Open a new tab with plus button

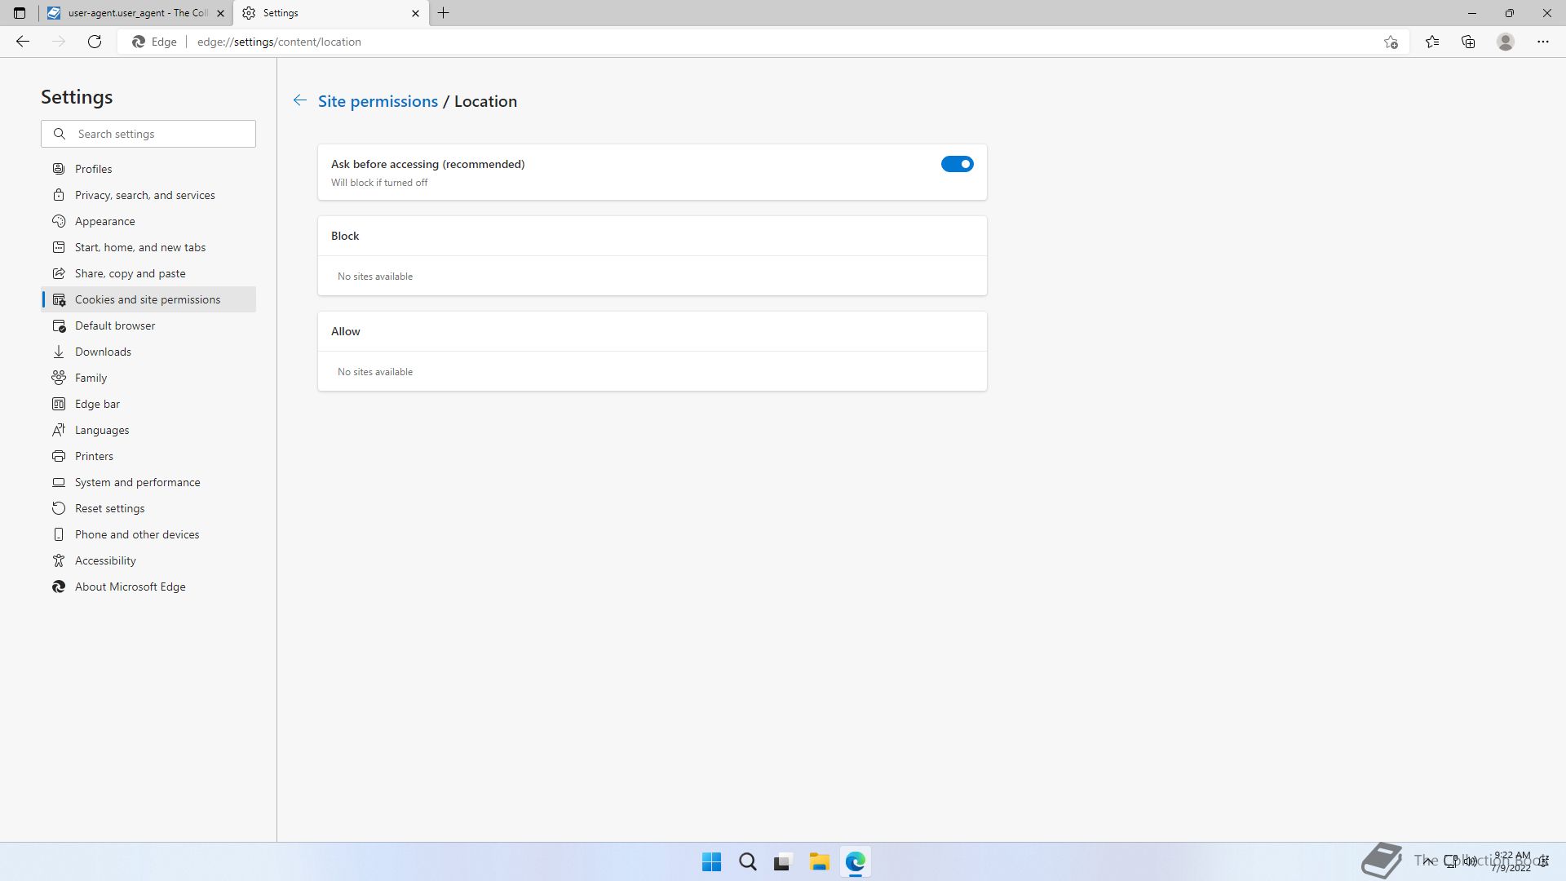tap(444, 13)
